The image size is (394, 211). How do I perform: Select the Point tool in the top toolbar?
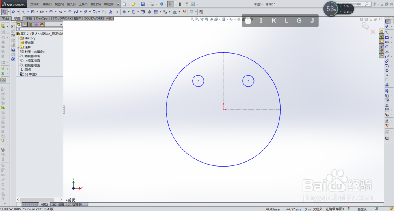(117, 12)
